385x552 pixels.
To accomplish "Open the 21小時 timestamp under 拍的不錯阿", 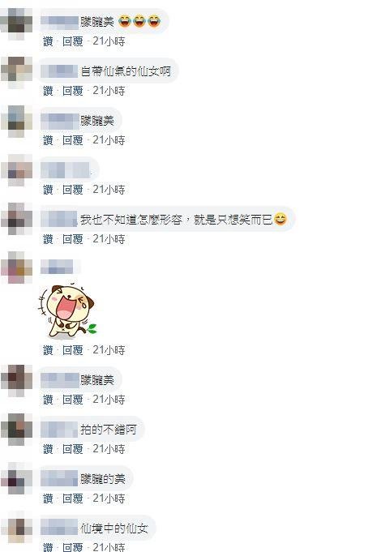I will click(x=109, y=449).
